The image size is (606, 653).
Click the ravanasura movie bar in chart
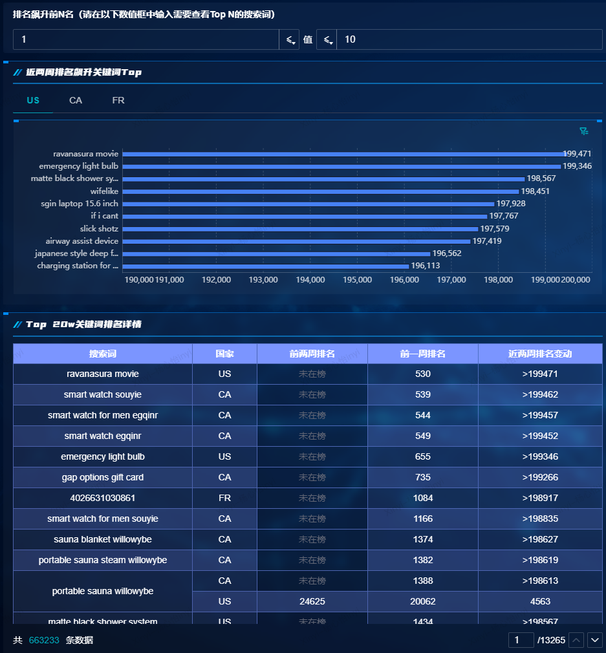pos(343,154)
